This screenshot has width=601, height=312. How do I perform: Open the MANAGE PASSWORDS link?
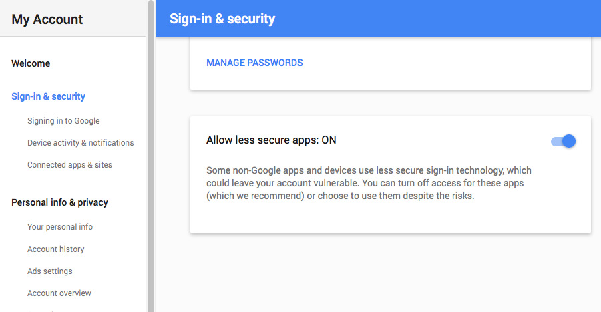tap(254, 63)
